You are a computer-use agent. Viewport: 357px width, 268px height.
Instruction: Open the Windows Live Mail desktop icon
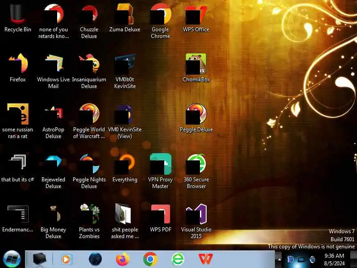point(53,71)
